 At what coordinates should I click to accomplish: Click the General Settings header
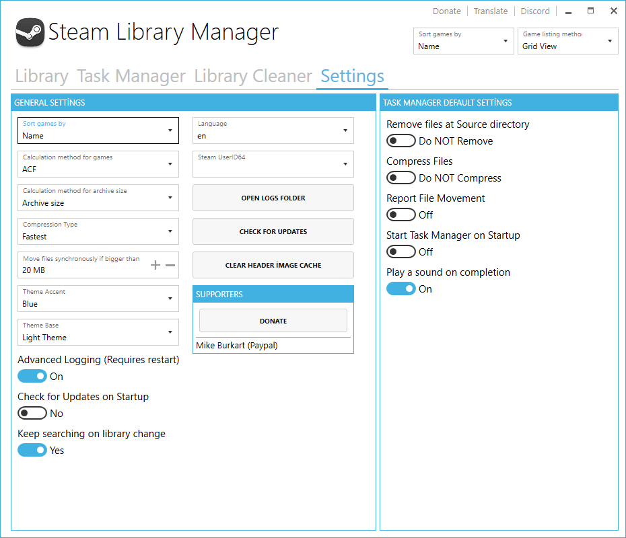click(193, 102)
